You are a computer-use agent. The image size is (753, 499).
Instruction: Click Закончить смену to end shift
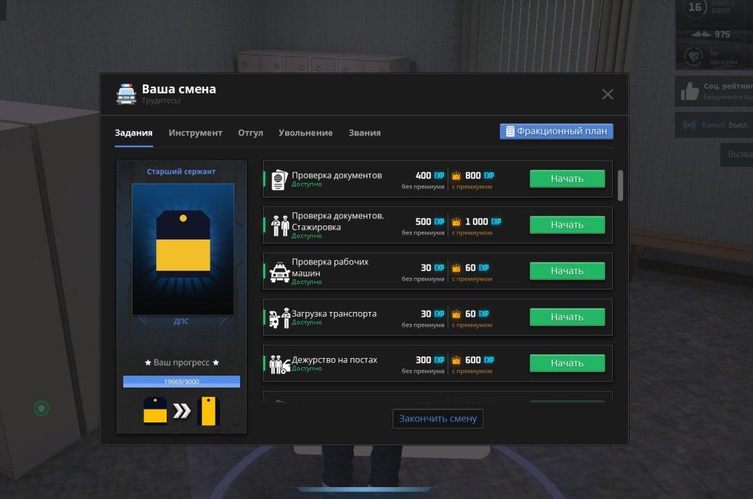click(x=438, y=419)
